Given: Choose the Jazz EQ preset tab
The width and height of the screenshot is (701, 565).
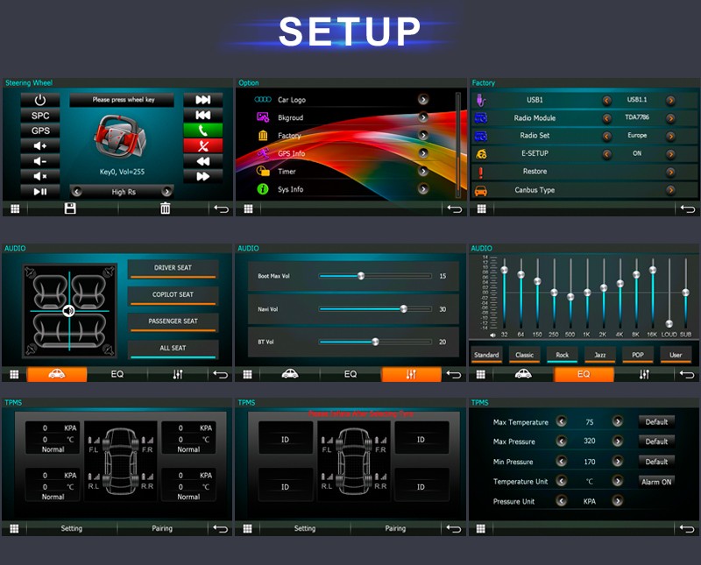Looking at the screenshot, I should (599, 355).
